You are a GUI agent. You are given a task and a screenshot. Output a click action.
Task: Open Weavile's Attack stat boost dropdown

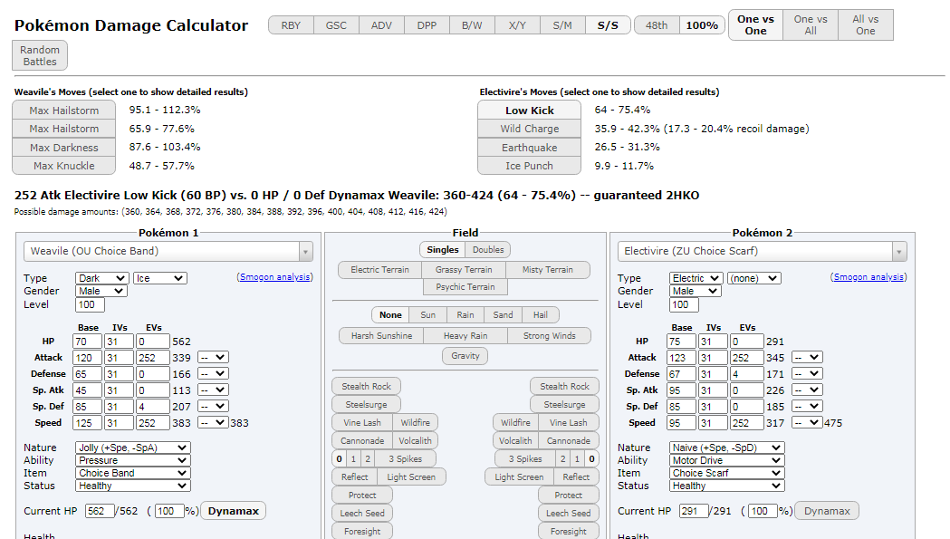tap(213, 358)
